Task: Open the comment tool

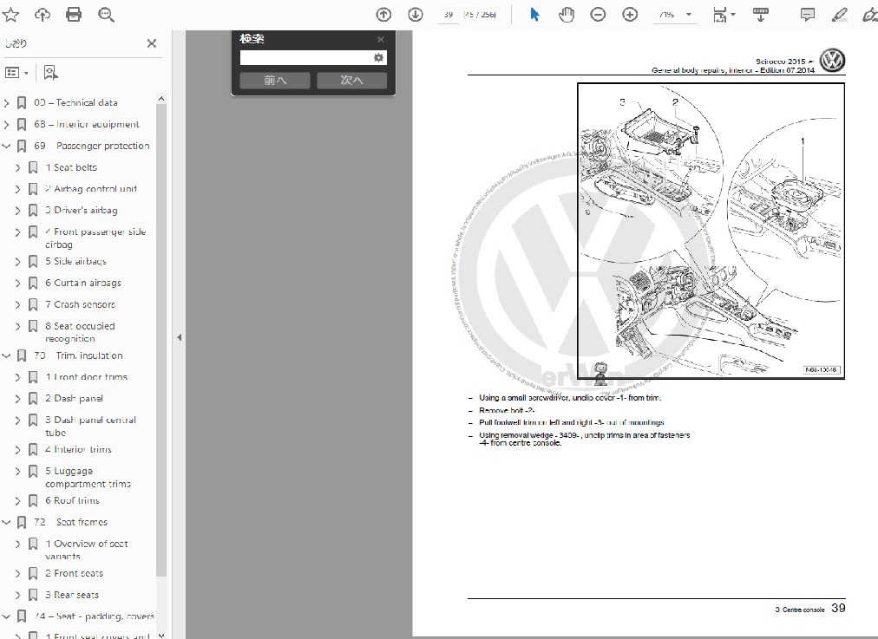Action: 807,15
